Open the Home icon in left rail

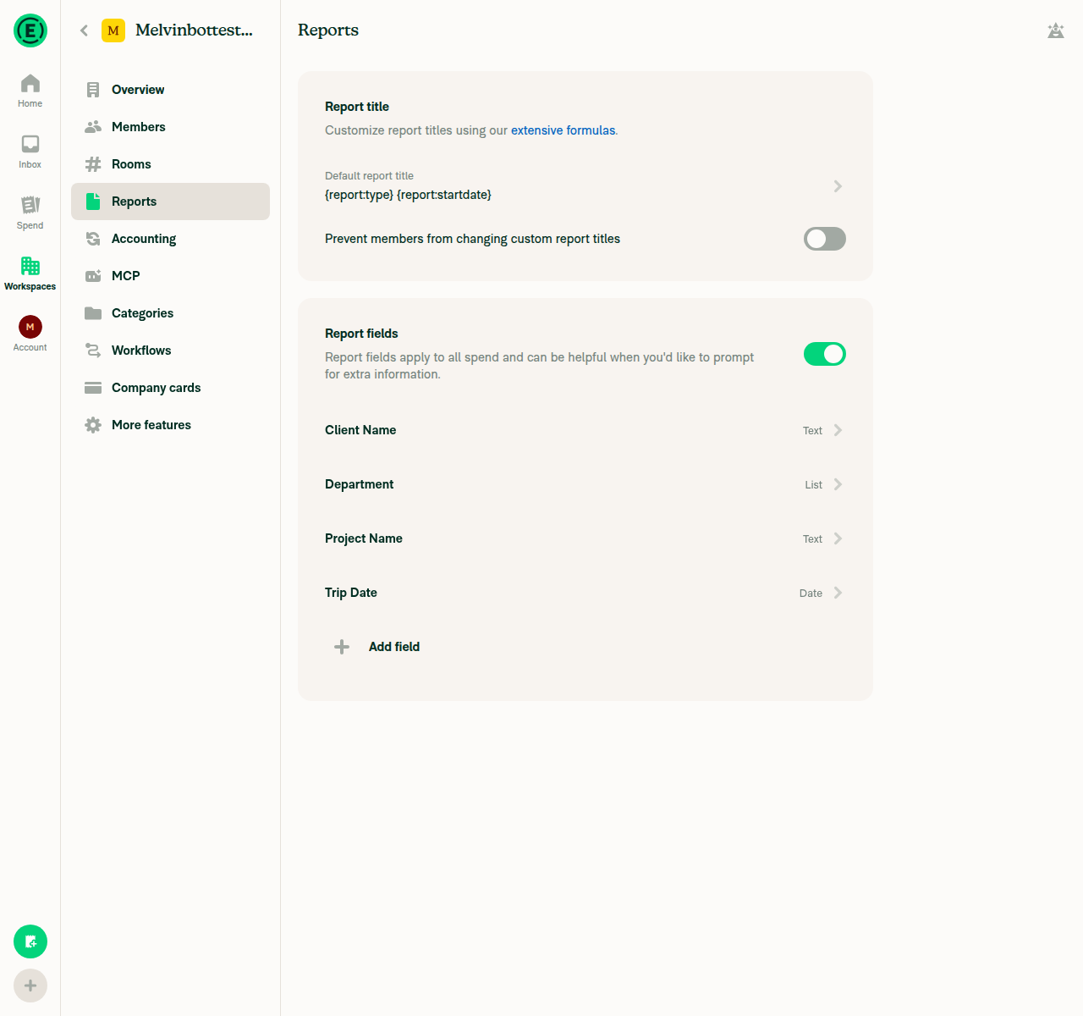coord(30,83)
